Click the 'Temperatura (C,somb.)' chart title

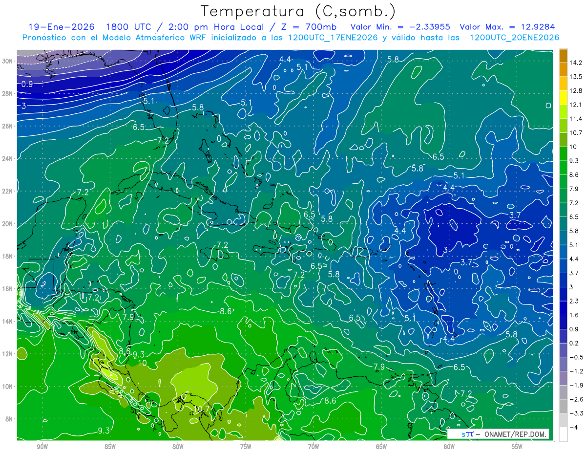pos(298,11)
